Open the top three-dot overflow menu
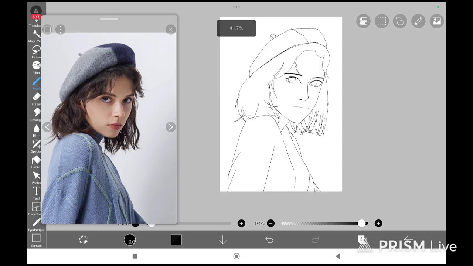Image resolution: width=473 pixels, height=266 pixels. pyautogui.click(x=236, y=7)
